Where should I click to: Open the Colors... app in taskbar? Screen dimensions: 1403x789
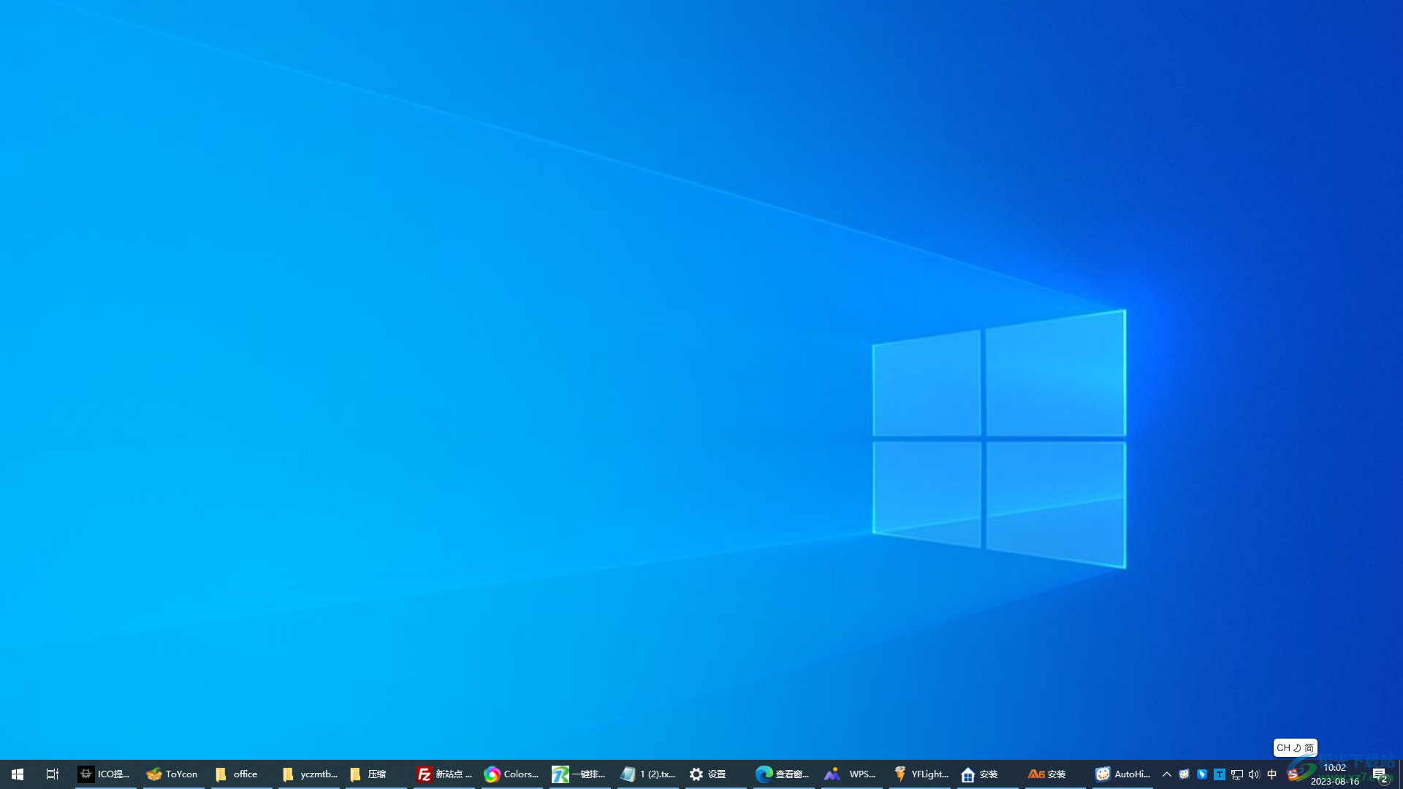512,774
